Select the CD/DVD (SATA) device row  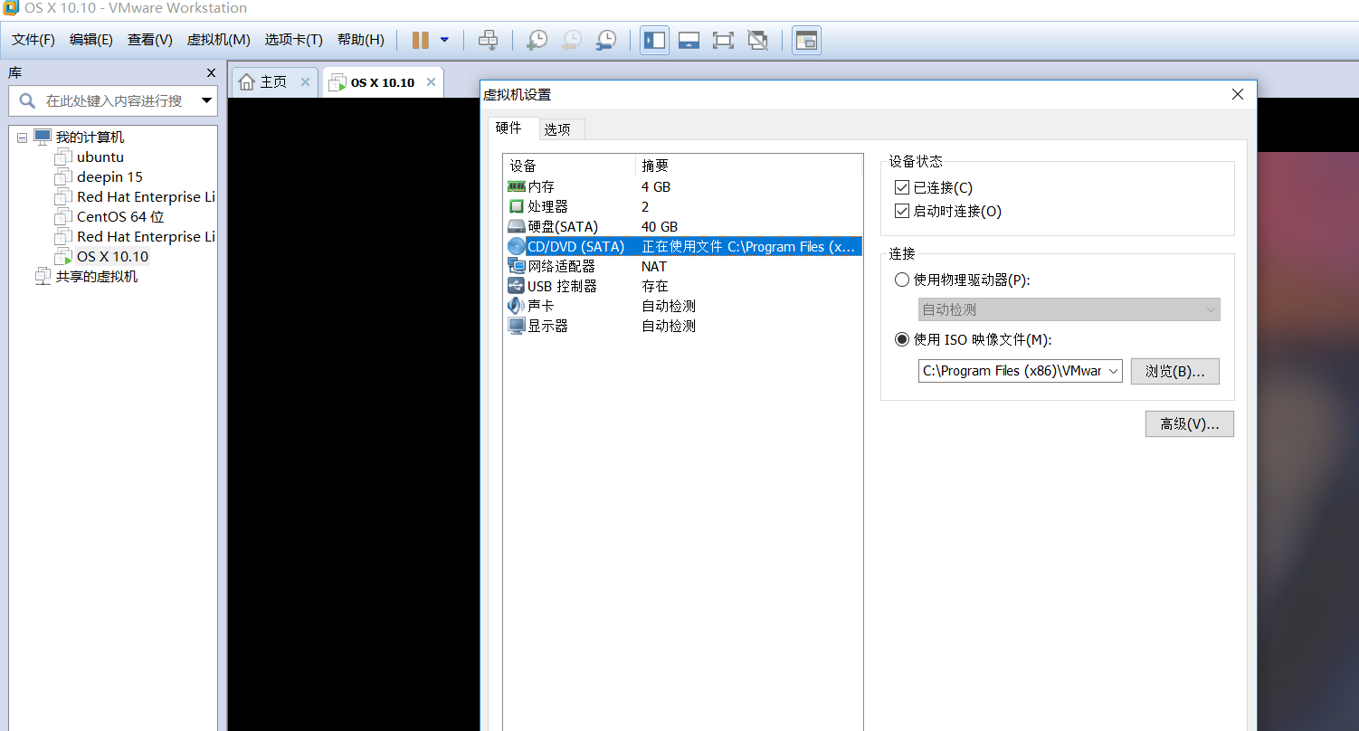point(683,247)
